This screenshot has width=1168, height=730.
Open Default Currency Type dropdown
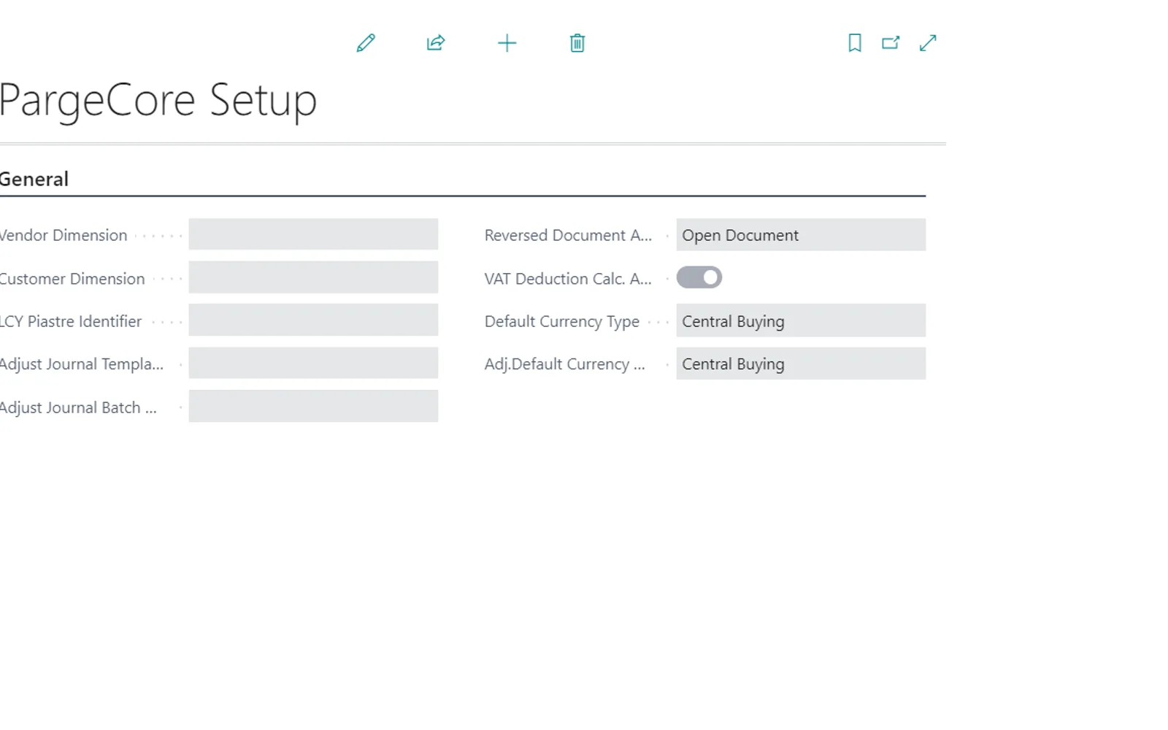click(801, 321)
